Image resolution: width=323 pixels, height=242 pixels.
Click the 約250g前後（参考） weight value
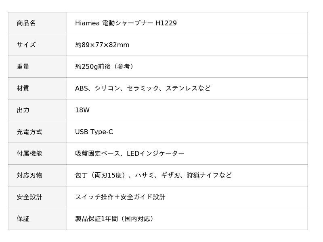(x=105, y=66)
